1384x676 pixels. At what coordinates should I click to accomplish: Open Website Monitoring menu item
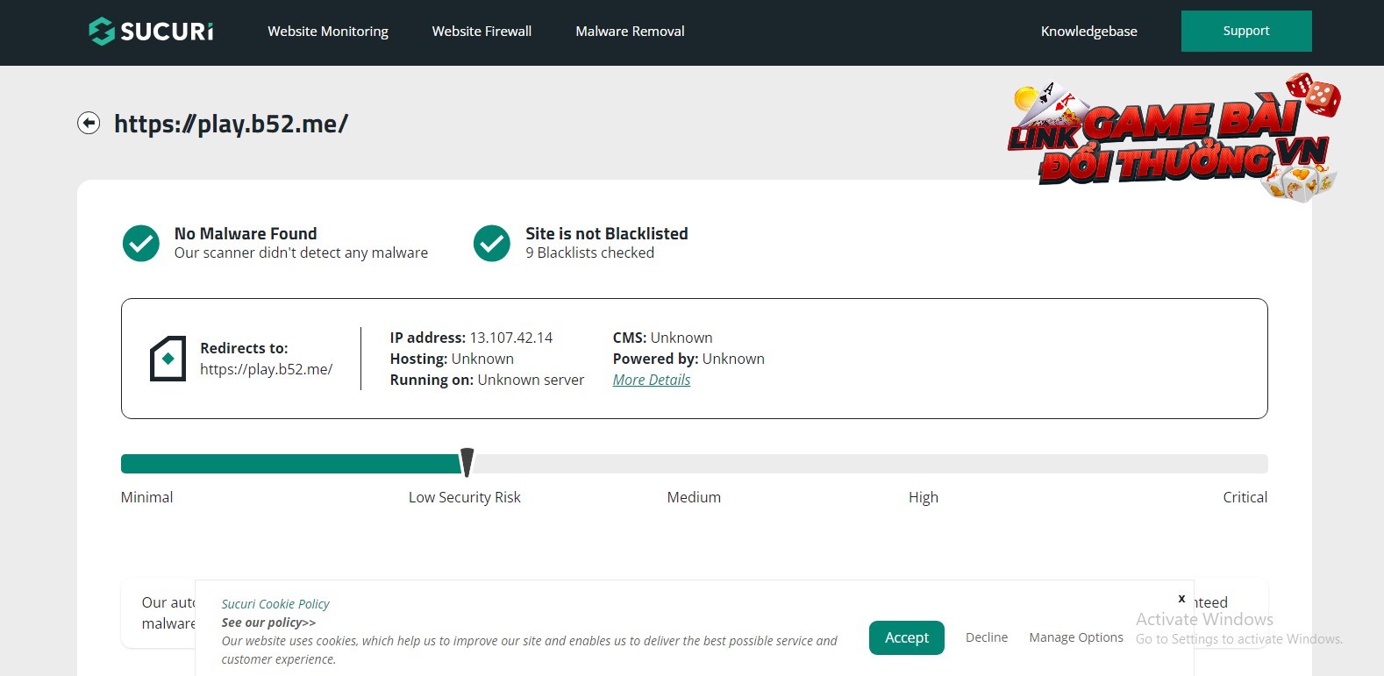pyautogui.click(x=328, y=32)
